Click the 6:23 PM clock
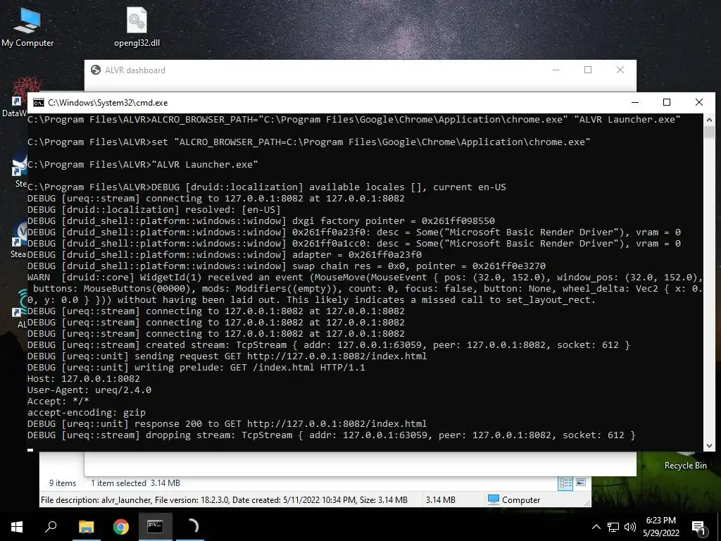721x541 pixels. [x=660, y=521]
